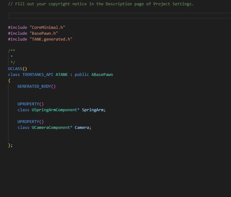Click the Camera variable name
Screen dimensions: 231x197
82,128
